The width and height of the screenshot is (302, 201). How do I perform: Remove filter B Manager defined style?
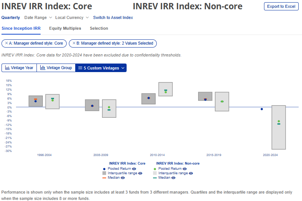[74, 43]
